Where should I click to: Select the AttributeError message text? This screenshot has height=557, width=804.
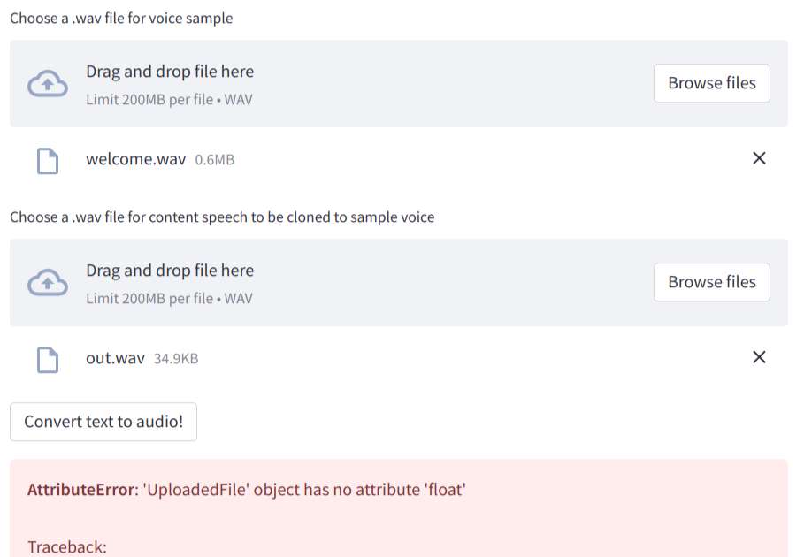pos(246,489)
